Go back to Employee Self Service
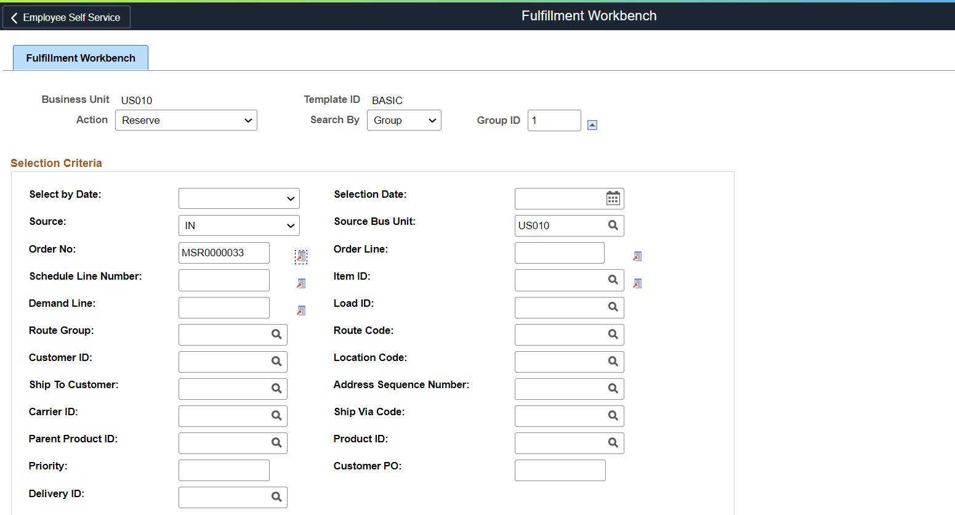The width and height of the screenshot is (955, 515). pos(66,17)
